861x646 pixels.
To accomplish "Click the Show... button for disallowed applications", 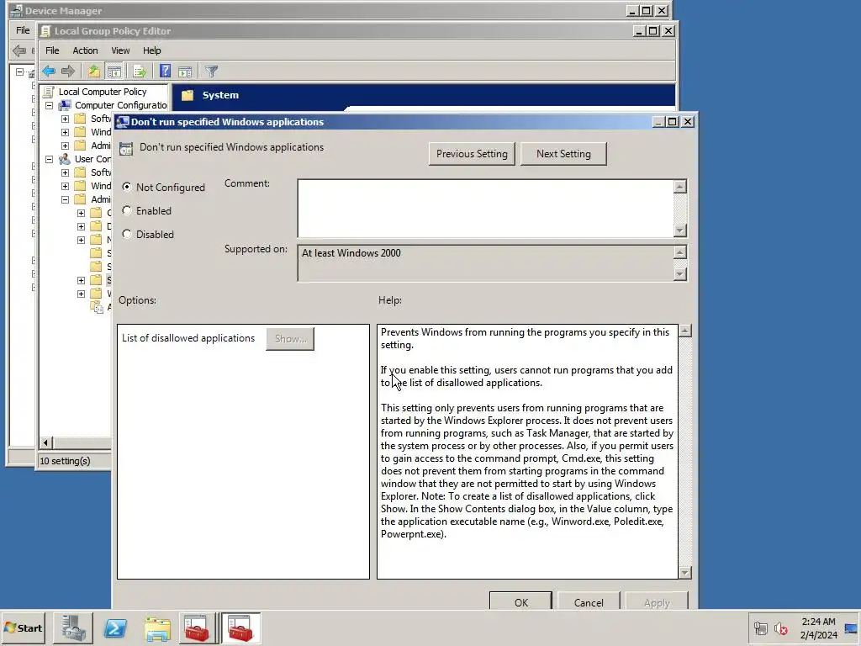I will click(290, 339).
